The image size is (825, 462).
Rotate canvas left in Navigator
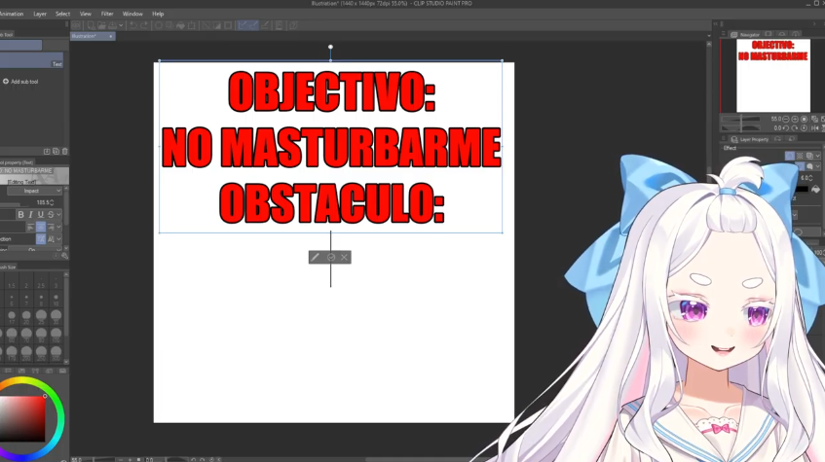click(x=785, y=128)
